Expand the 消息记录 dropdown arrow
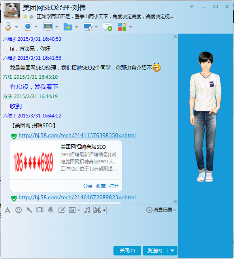Image resolution: width=234 pixels, height=259 pixels. click(175, 210)
